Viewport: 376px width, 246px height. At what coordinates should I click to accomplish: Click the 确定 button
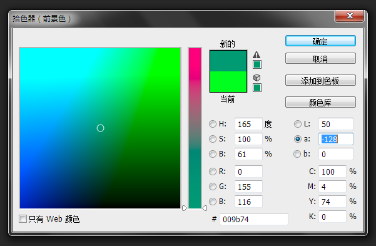[x=320, y=41]
